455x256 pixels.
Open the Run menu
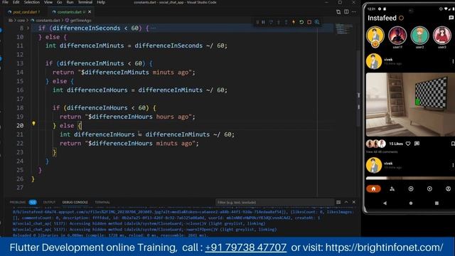click(70, 2)
